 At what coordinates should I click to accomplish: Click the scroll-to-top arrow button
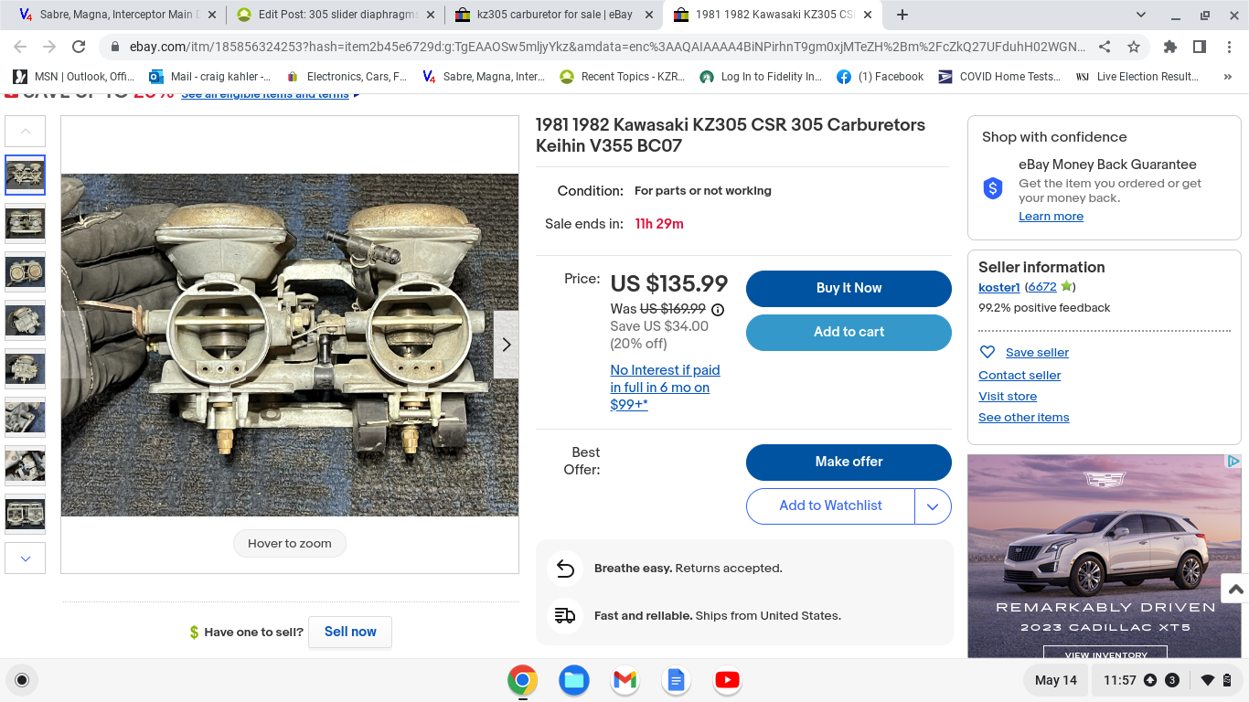point(1235,590)
